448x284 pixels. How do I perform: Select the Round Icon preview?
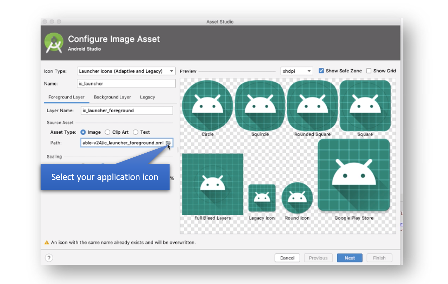pyautogui.click(x=297, y=198)
